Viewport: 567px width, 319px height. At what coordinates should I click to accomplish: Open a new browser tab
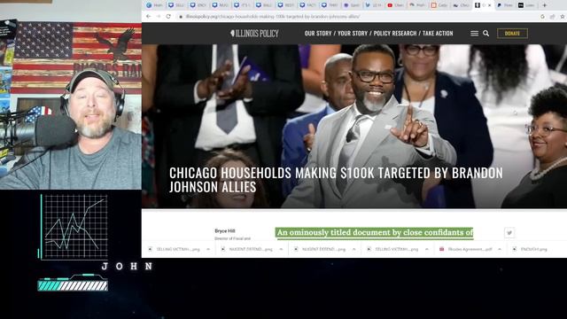(x=545, y=5)
